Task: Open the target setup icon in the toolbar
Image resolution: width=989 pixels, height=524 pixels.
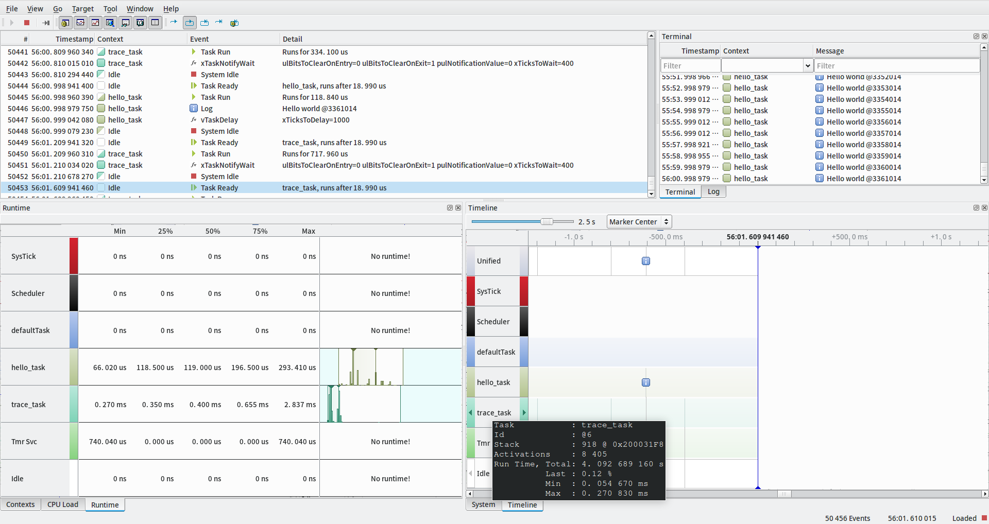Action: (x=65, y=23)
